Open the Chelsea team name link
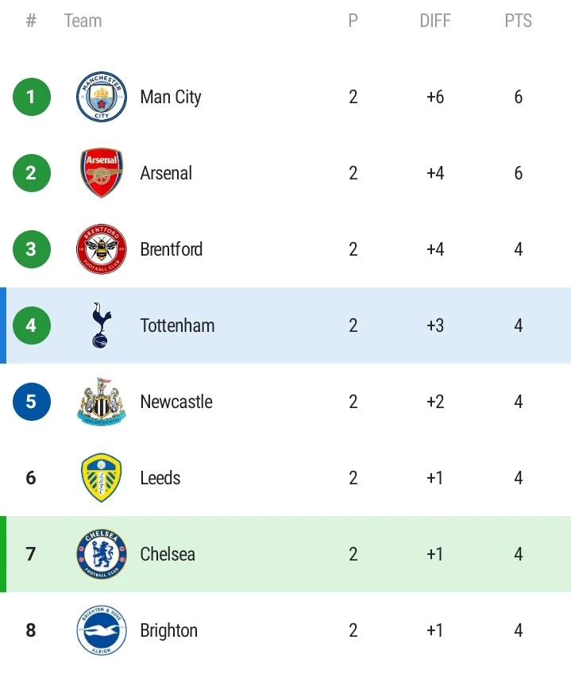 point(168,554)
